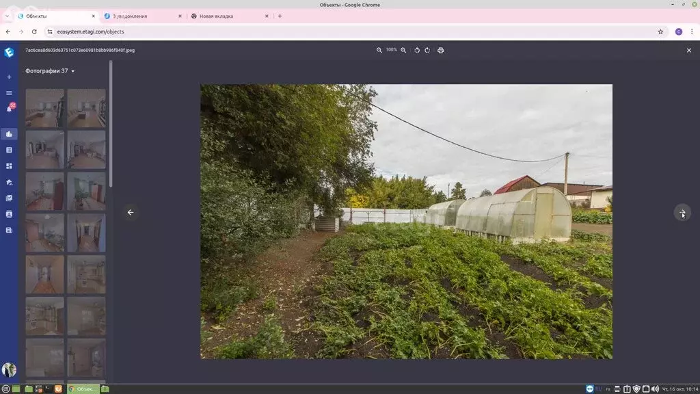Zoom in the photo with the plus magnifier
This screenshot has height=394, width=700.
[x=403, y=50]
